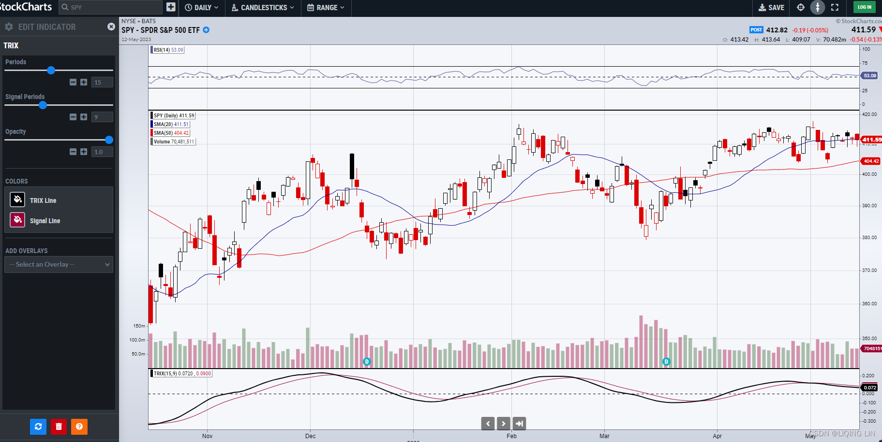Click the Periods slider handle
Image resolution: width=882 pixels, height=442 pixels.
51,70
